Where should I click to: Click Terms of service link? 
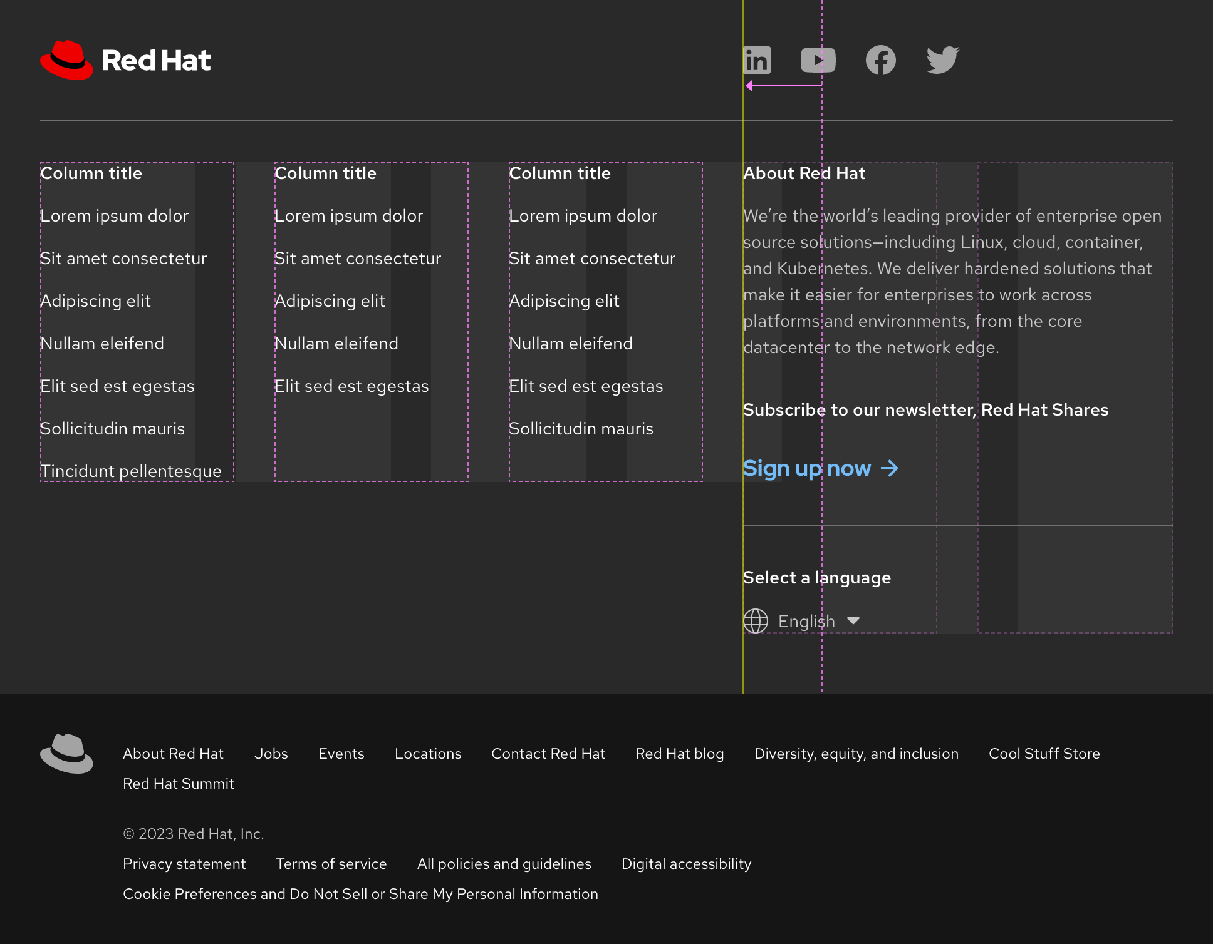point(331,863)
